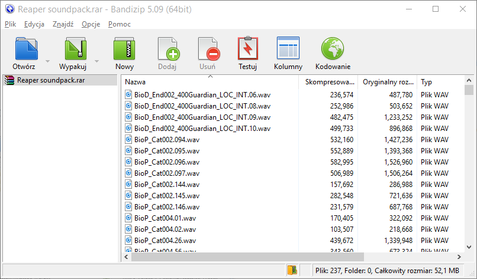Screen dimensions: 477x279
Task: Click the RAR archive icon in the tree
Action: 9,80
